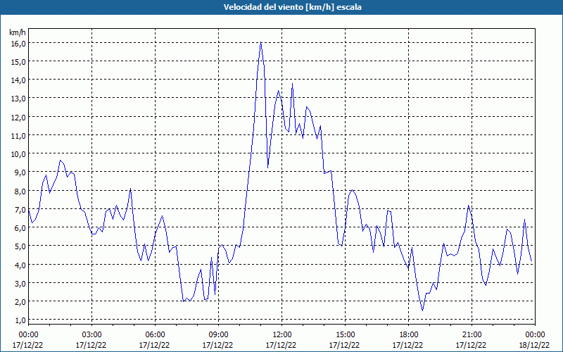The height and width of the screenshot is (352, 563).
Task: Click the "09:00" time axis label
Action: tap(218, 335)
